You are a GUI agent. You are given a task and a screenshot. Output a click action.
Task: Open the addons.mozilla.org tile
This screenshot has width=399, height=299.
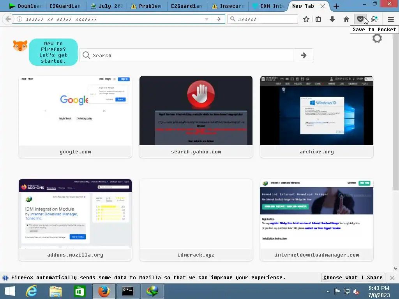(x=75, y=220)
